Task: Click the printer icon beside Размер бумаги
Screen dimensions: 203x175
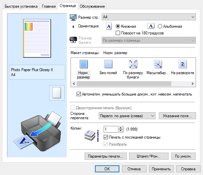Action: click(73, 40)
